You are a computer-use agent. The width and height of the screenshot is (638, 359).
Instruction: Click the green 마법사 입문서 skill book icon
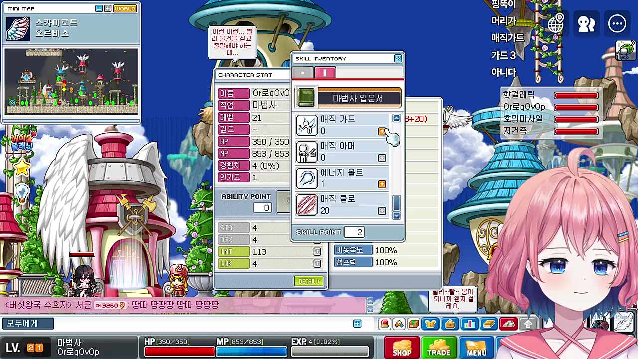coord(306,98)
